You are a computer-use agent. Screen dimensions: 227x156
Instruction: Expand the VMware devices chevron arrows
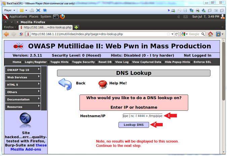click(x=168, y=10)
